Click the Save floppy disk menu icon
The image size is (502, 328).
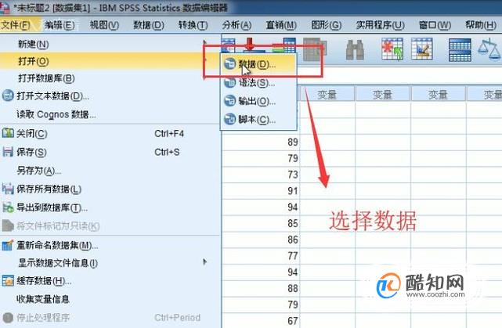8,151
